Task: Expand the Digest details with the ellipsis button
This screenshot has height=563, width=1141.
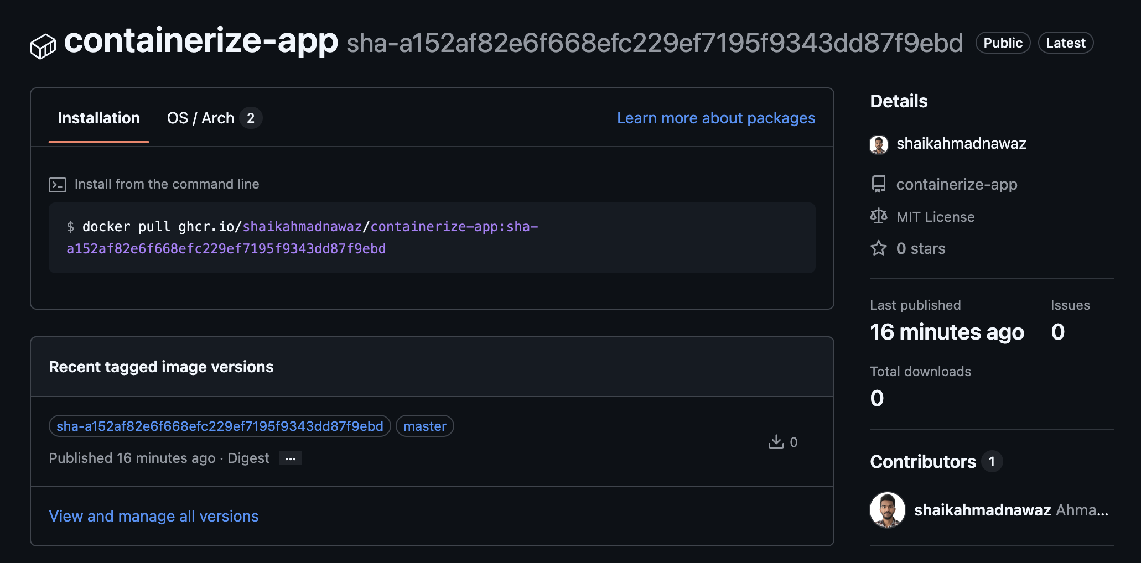Action: coord(291,458)
